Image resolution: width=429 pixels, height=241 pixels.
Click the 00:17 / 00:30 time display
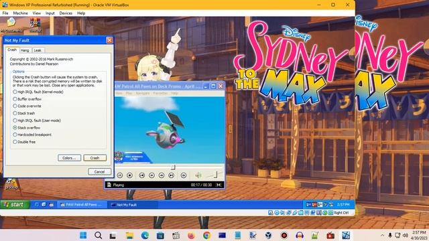click(201, 185)
